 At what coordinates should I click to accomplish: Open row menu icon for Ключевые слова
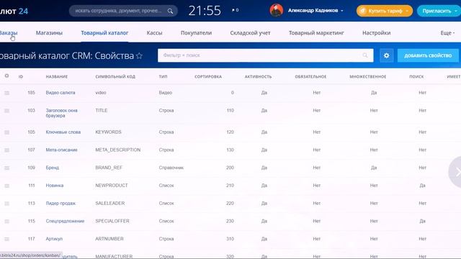point(6,132)
